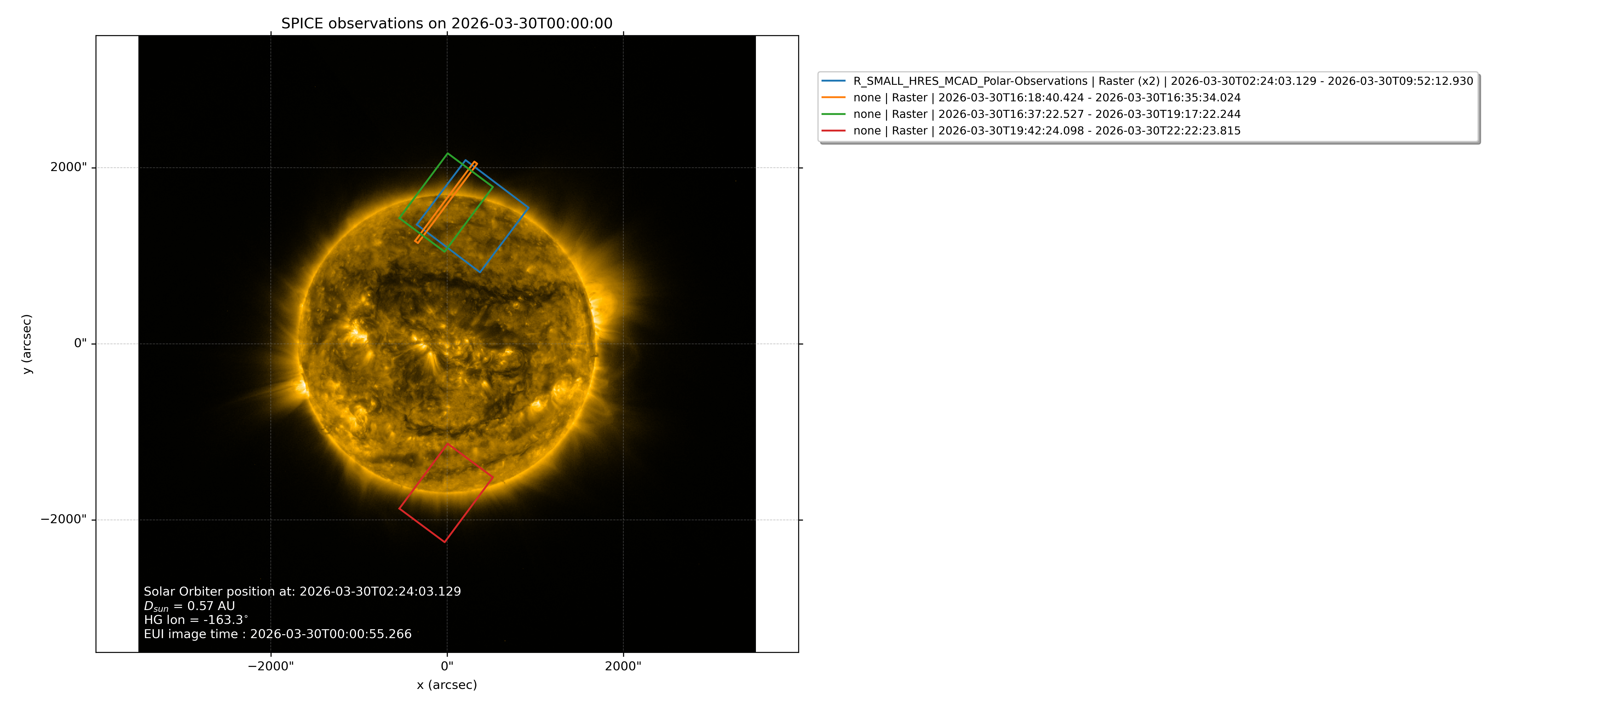Click the plot title SPICE observations
Screen dimensions: 1597x709
pos(447,24)
